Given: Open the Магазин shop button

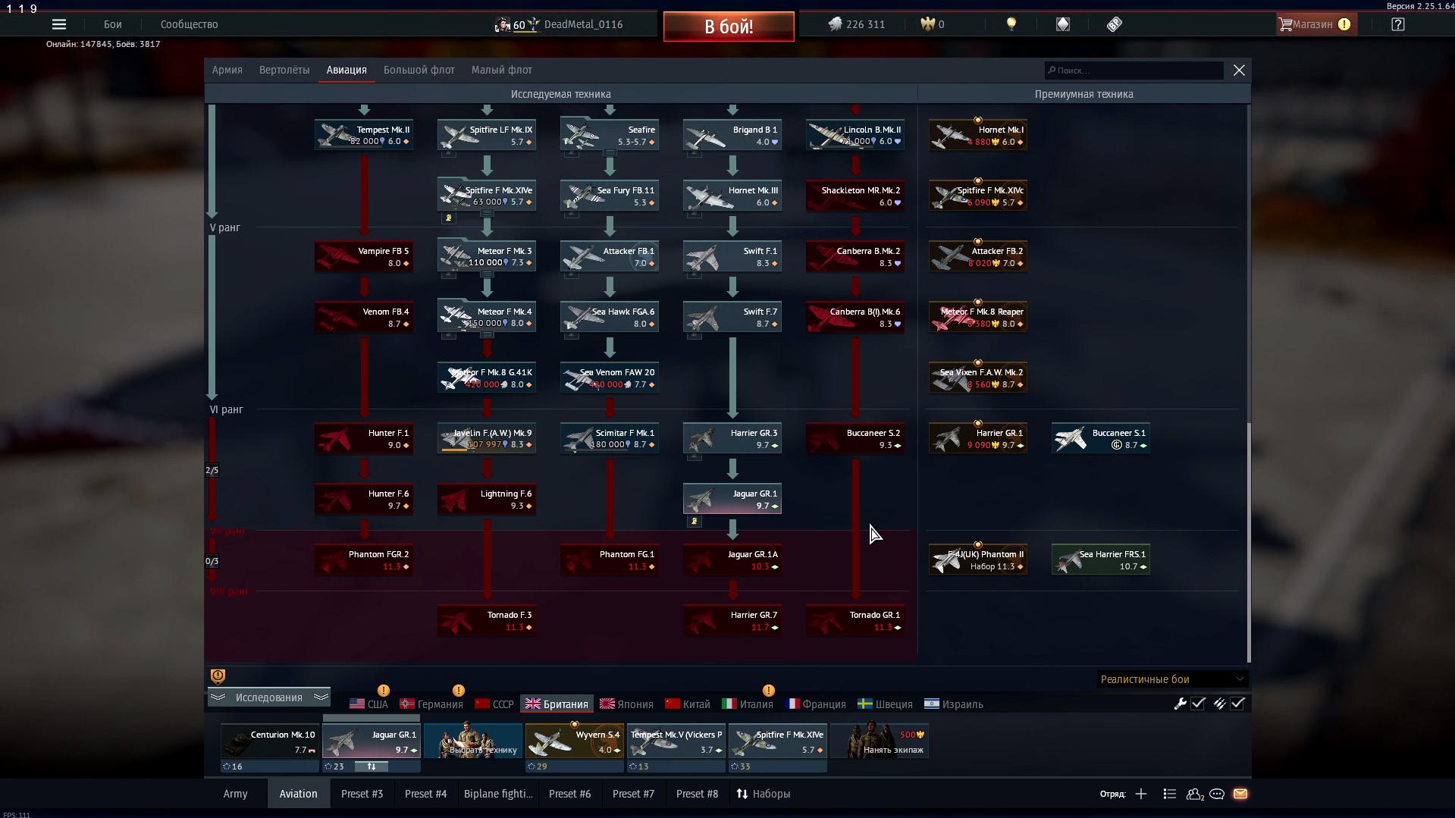Looking at the screenshot, I should click(1315, 24).
